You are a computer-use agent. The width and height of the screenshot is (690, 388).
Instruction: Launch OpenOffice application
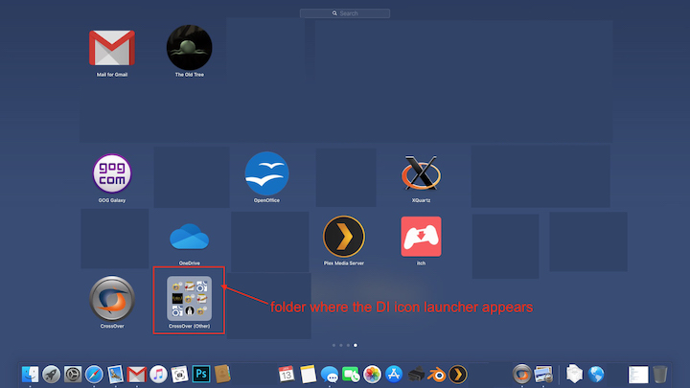[266, 173]
